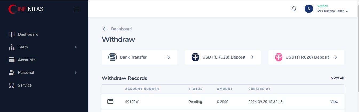Viewport: 359px width, 112px height.
Task: Click the arrow on USDT(TRC20) Deposit
Action: pos(335,57)
